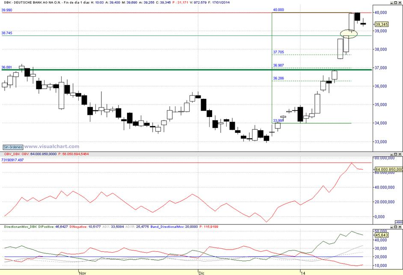The width and height of the screenshot is (403, 275).
Task: Select the yellow 39,345 current price tag
Action: point(382,24)
